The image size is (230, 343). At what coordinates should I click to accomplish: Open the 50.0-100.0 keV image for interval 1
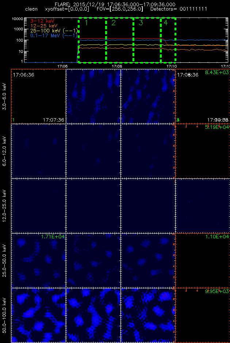pyautogui.click(x=38, y=315)
